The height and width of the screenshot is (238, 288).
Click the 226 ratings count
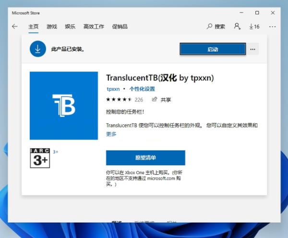[x=139, y=100]
